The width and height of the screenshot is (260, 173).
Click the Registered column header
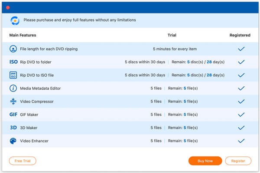(x=240, y=35)
